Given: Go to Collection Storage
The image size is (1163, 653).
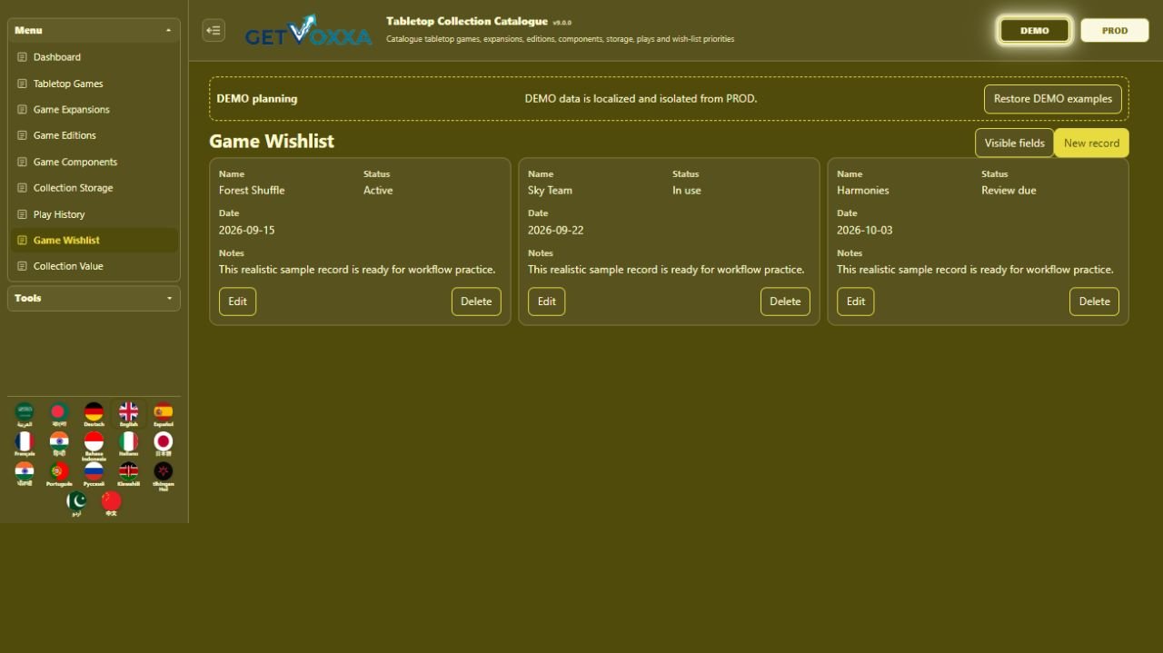Looking at the screenshot, I should pyautogui.click(x=94, y=188).
